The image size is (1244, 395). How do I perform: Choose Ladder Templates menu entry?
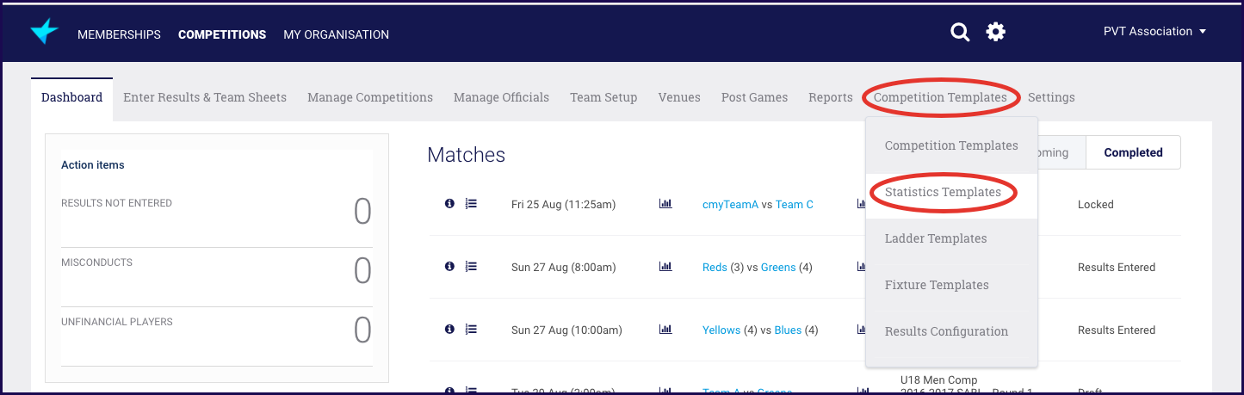tap(936, 238)
